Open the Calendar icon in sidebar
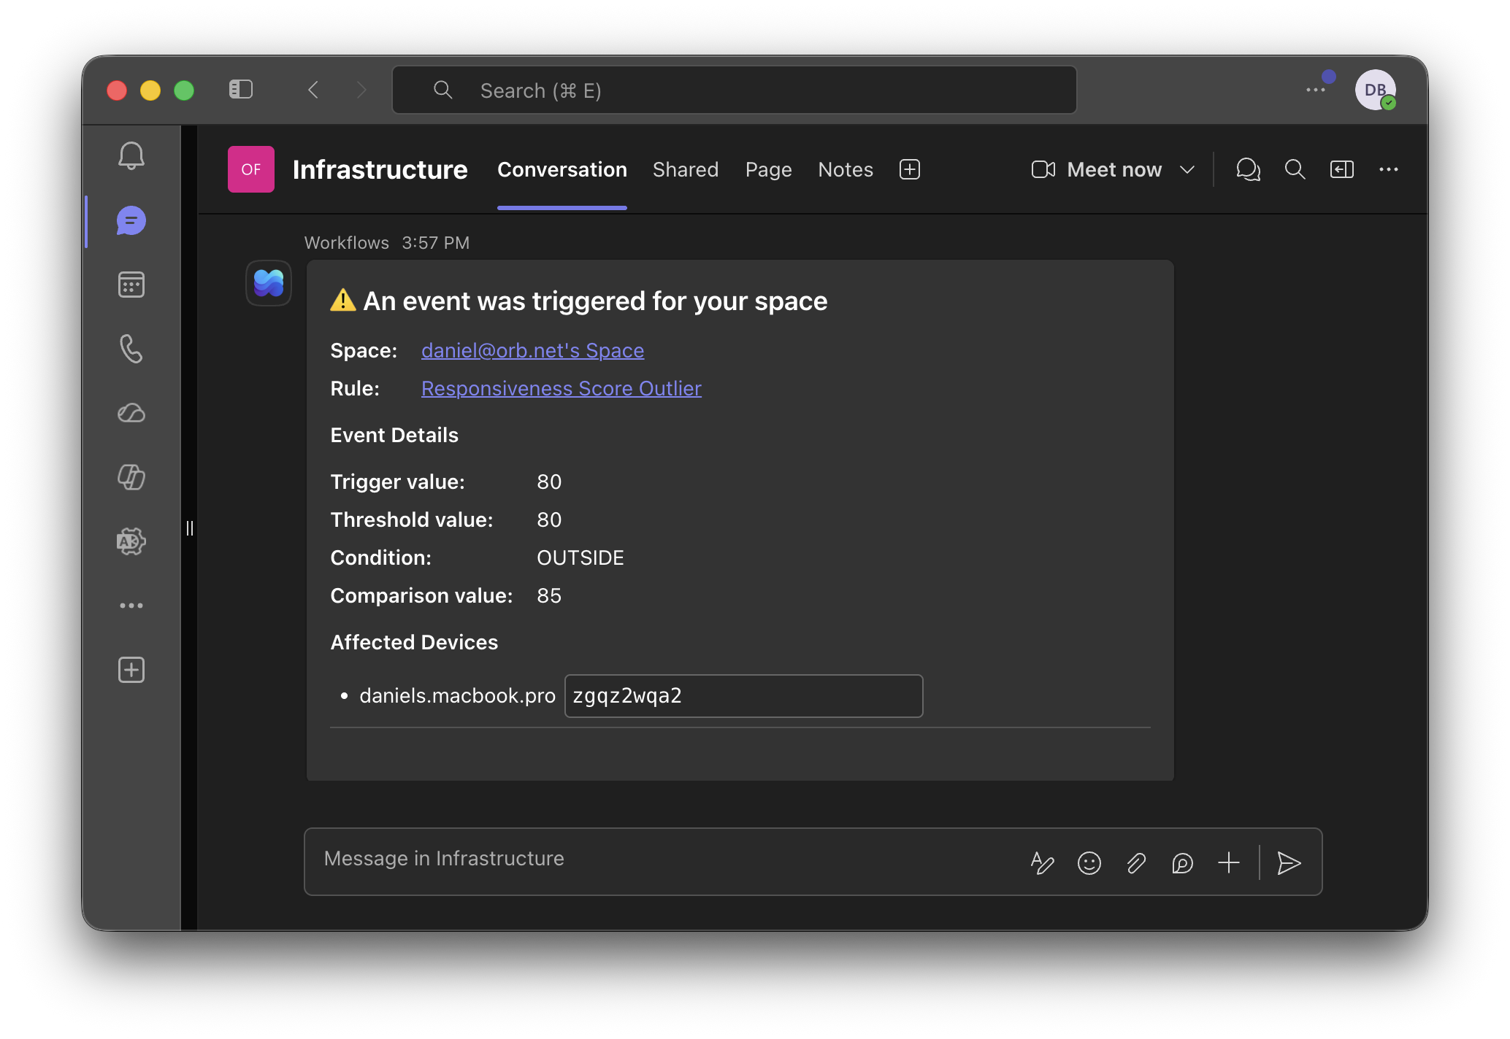This screenshot has width=1510, height=1039. (x=131, y=285)
